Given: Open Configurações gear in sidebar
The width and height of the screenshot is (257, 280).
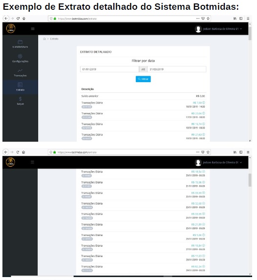Looking at the screenshot, I should pyautogui.click(x=20, y=58).
